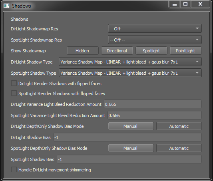Open the DirLight Shadowmap Res dropdown
The image size is (213, 181).
coord(155,28)
